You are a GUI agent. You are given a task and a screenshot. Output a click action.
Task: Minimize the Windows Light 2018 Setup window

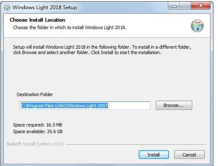tap(174, 6)
